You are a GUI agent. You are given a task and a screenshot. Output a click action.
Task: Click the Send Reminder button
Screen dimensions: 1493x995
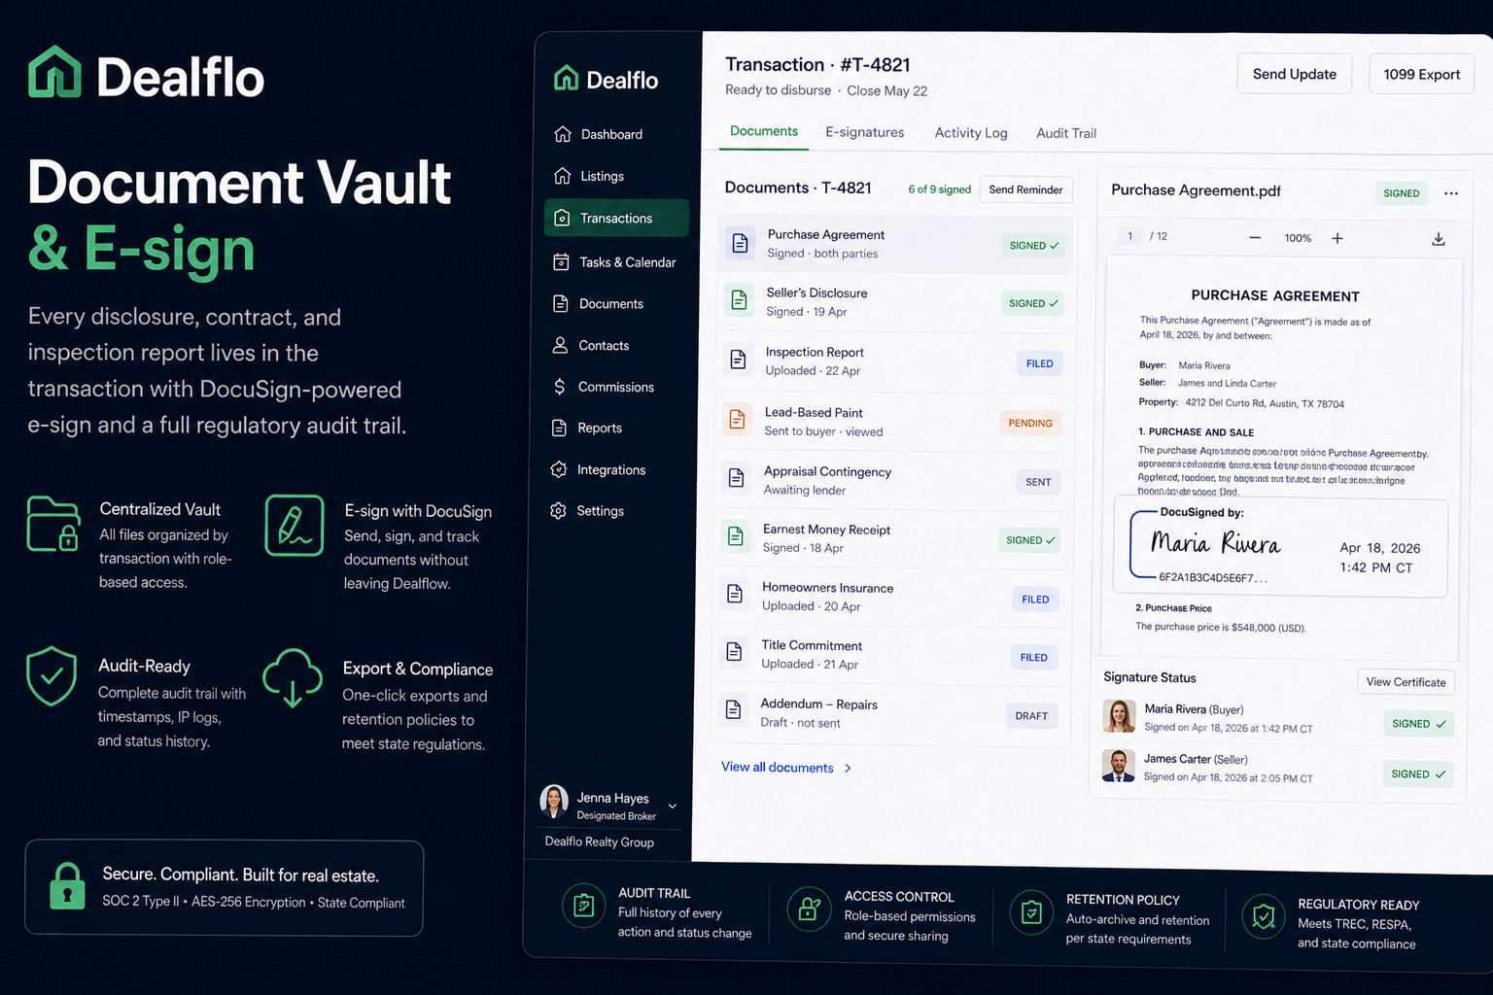pyautogui.click(x=1025, y=189)
